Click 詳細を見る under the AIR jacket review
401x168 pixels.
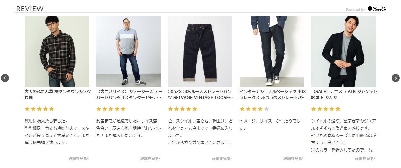(x=365, y=159)
